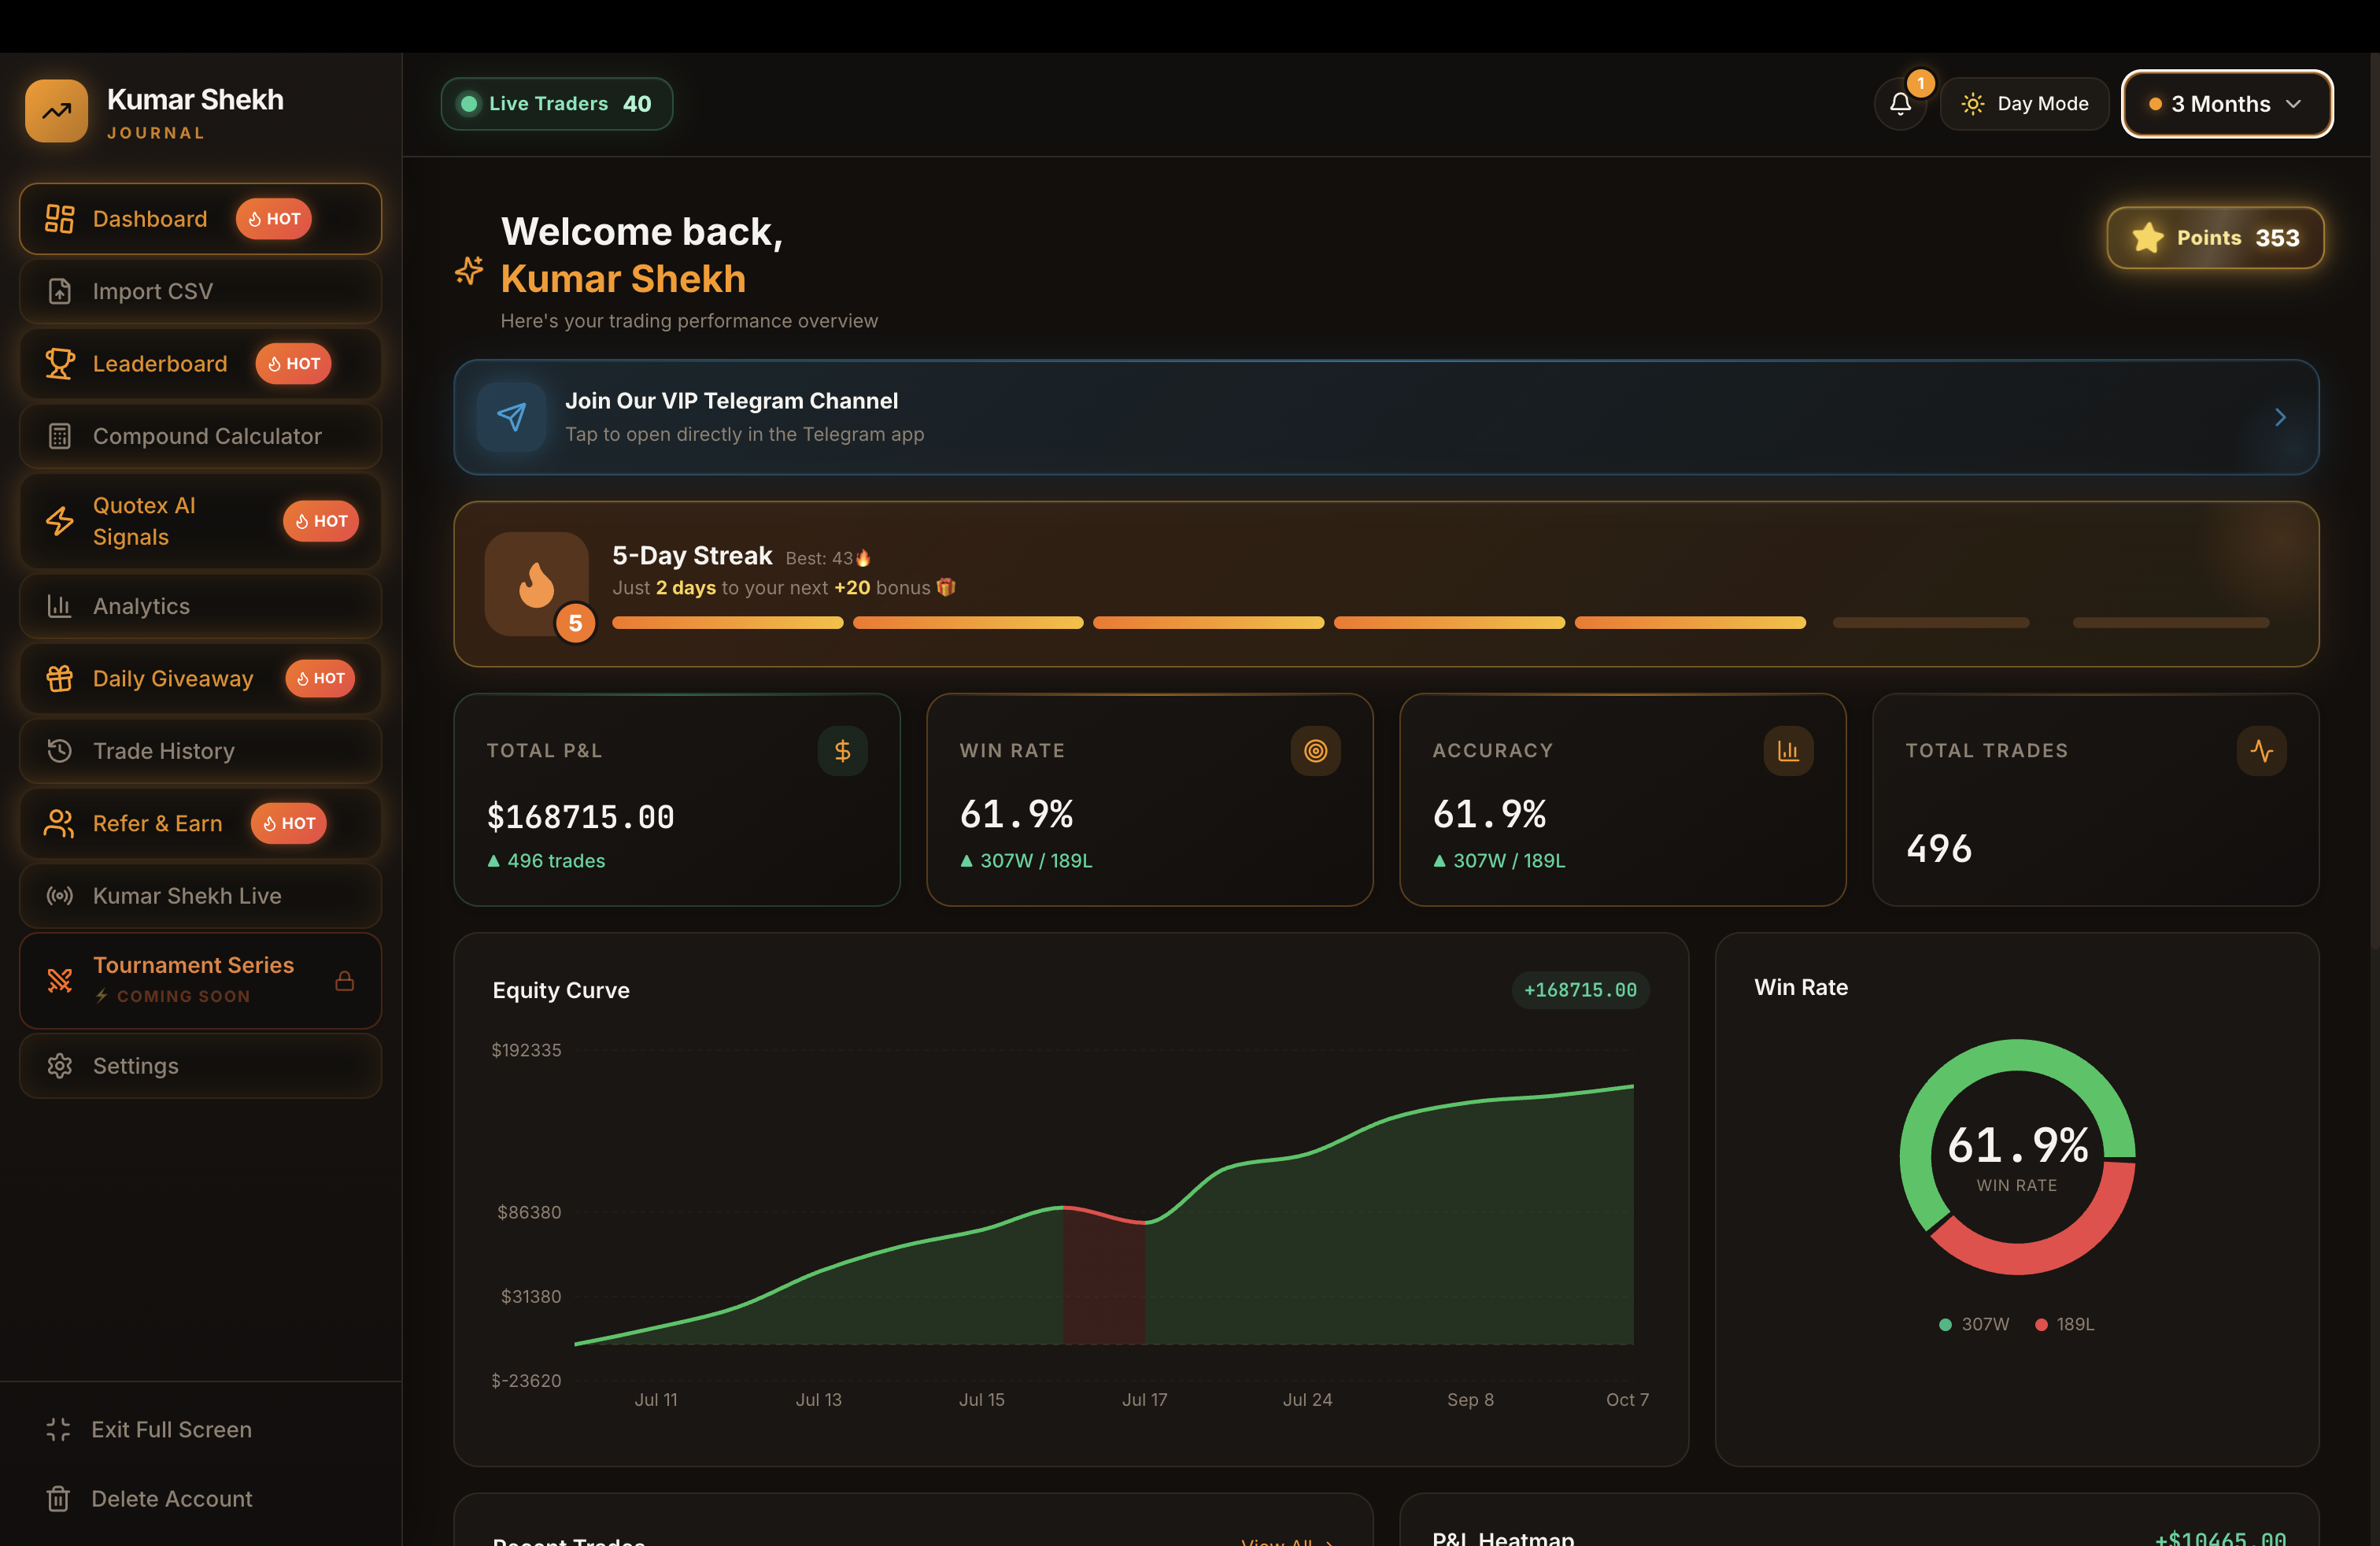
Task: Click the Oct 7 label on the chart axis
Action: tap(1627, 1400)
